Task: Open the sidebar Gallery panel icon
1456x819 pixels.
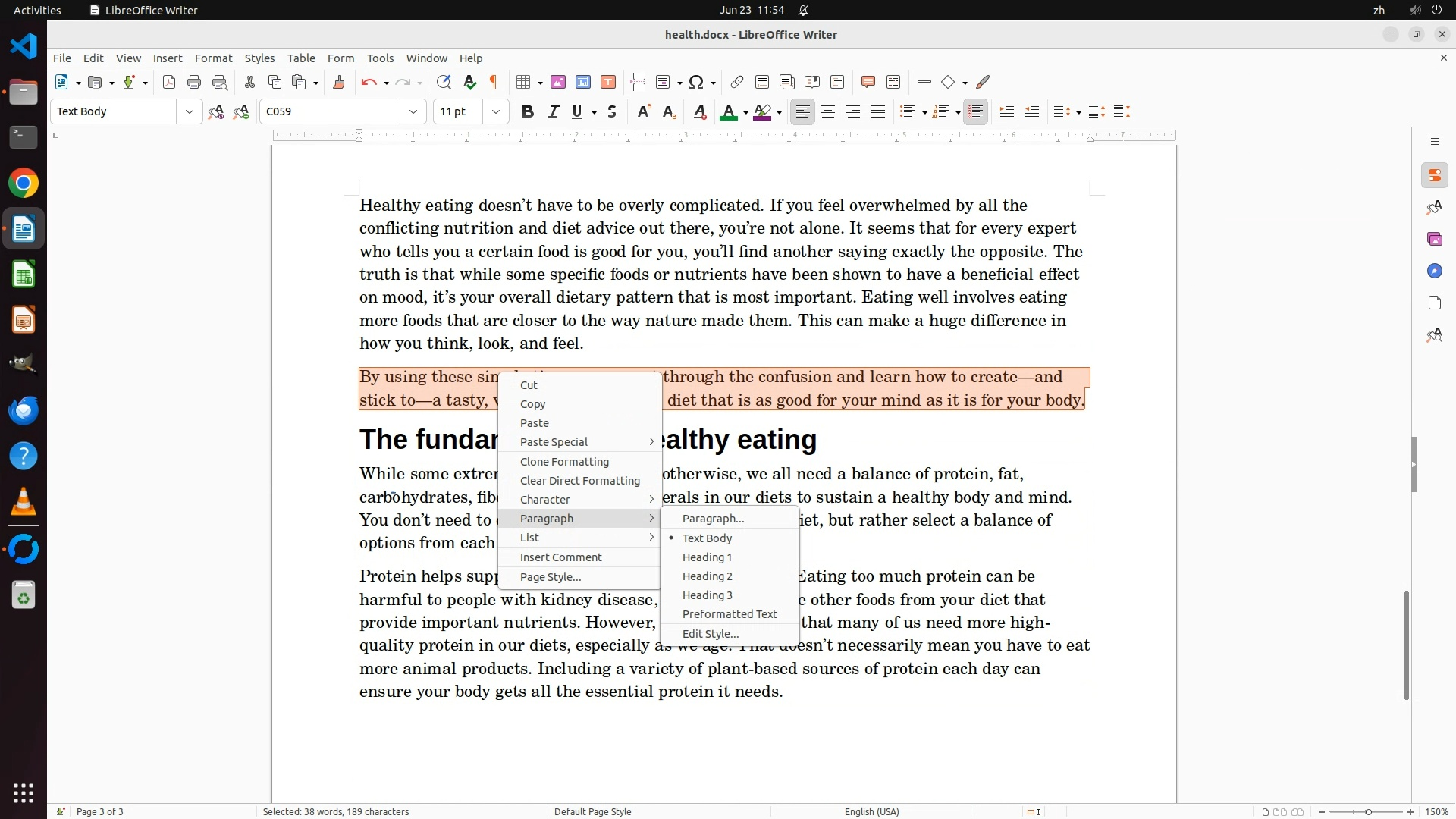Action: (1434, 239)
